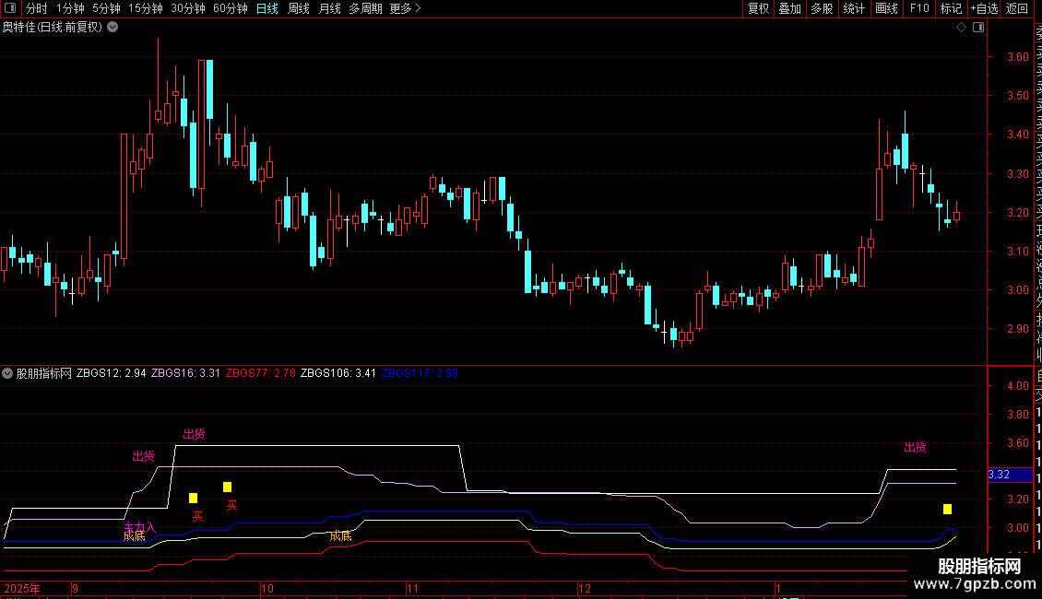
Task: Click the diamond icon above the chart
Action: [961, 28]
